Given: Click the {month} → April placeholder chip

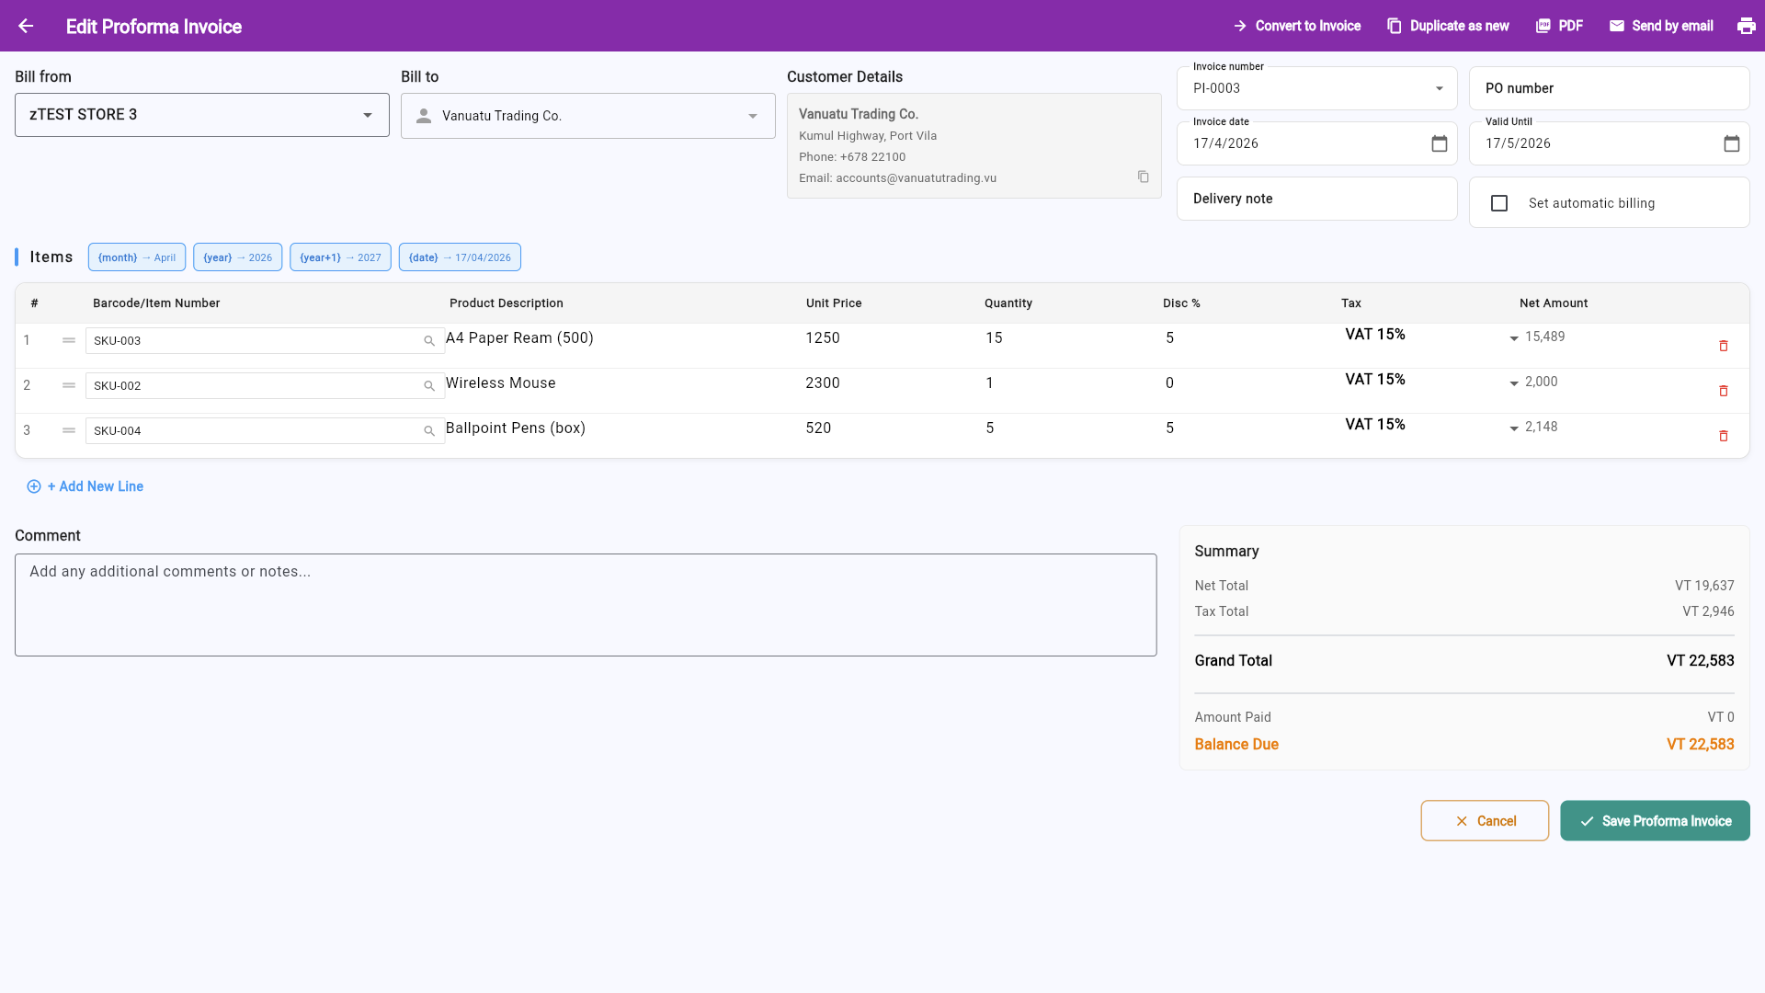Looking at the screenshot, I should [137, 257].
